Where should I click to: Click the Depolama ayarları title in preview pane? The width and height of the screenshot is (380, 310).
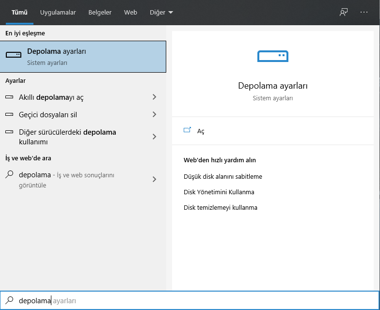click(272, 86)
